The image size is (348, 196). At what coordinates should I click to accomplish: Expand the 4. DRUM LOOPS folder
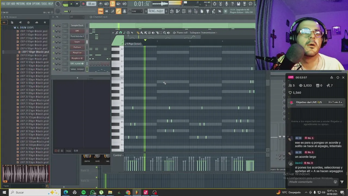pyautogui.click(x=25, y=27)
